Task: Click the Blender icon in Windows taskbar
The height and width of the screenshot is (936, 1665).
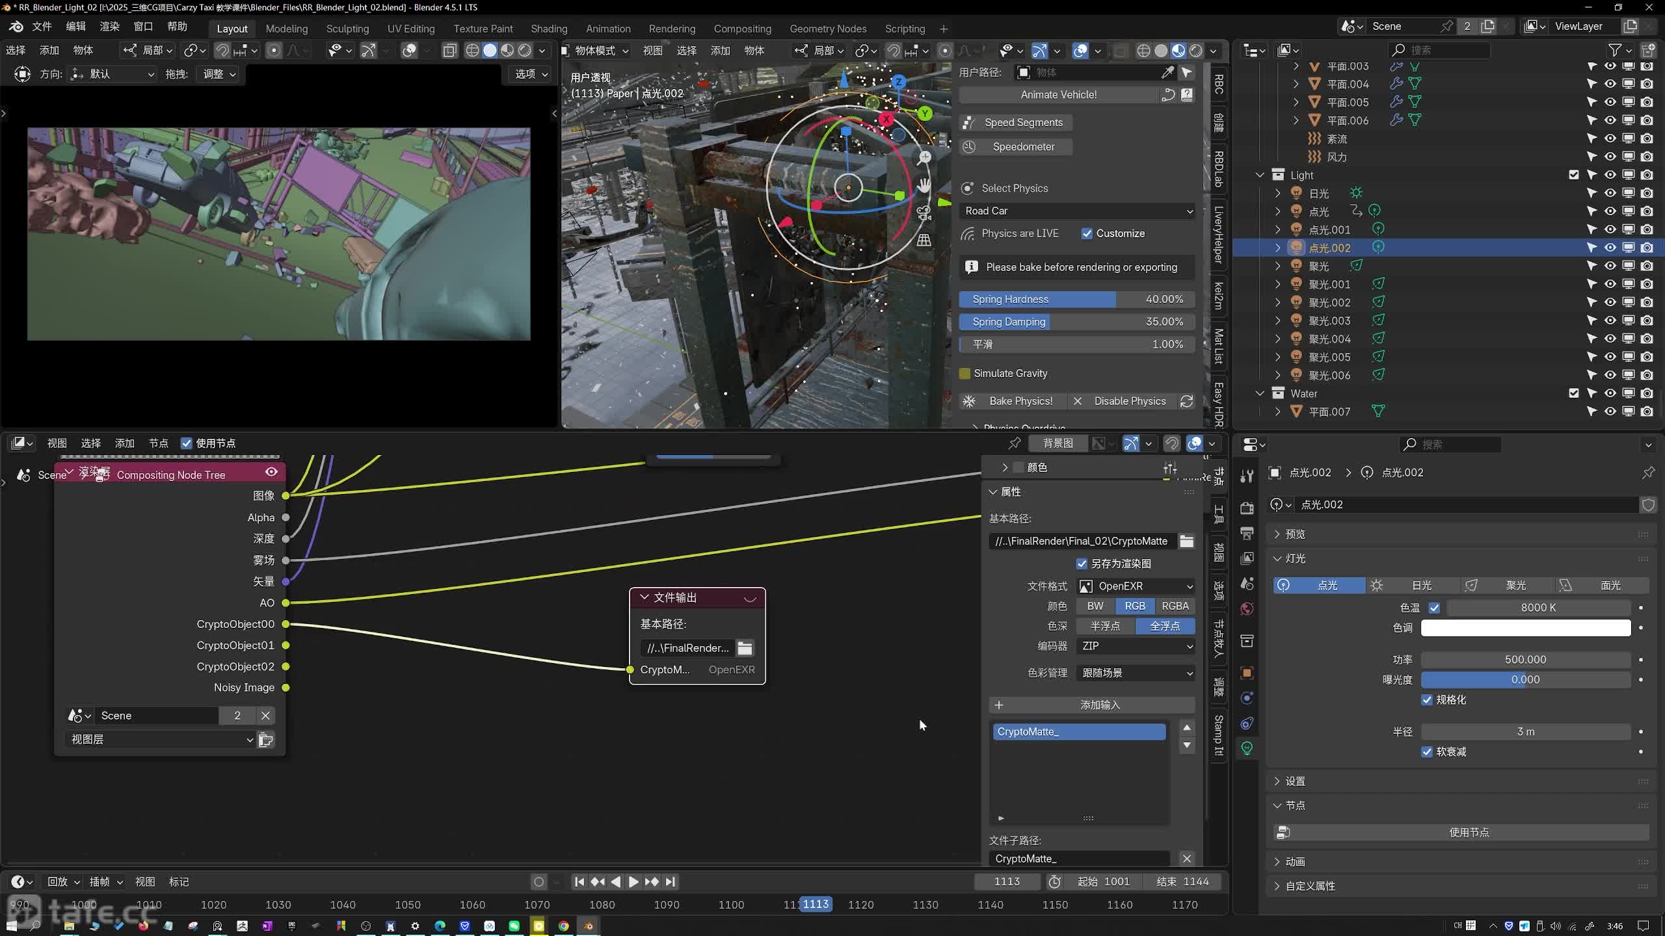Action: (x=588, y=926)
